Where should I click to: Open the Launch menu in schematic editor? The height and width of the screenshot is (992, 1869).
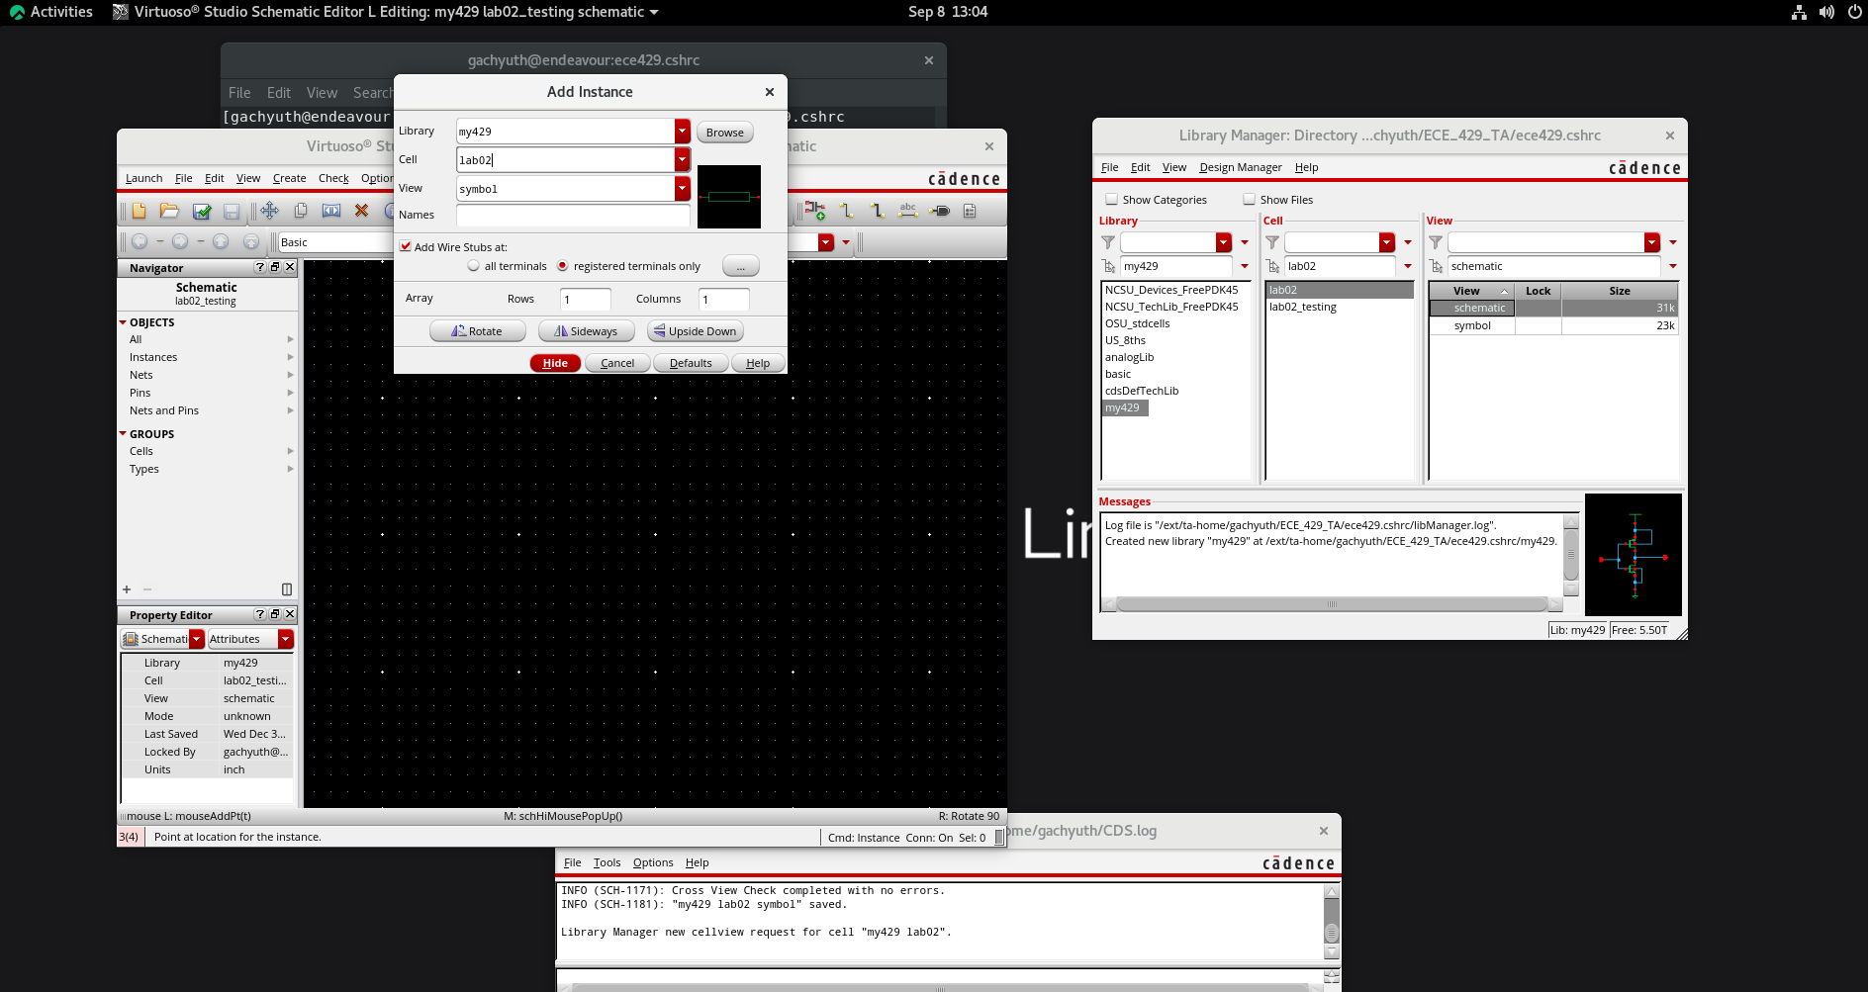(143, 178)
